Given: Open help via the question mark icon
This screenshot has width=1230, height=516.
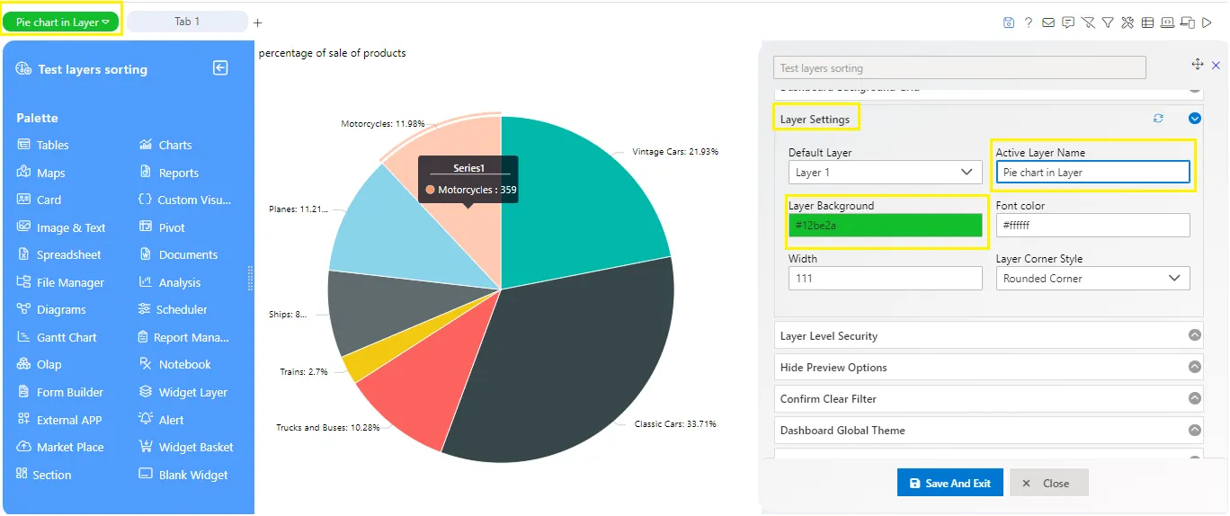Looking at the screenshot, I should click(1029, 22).
